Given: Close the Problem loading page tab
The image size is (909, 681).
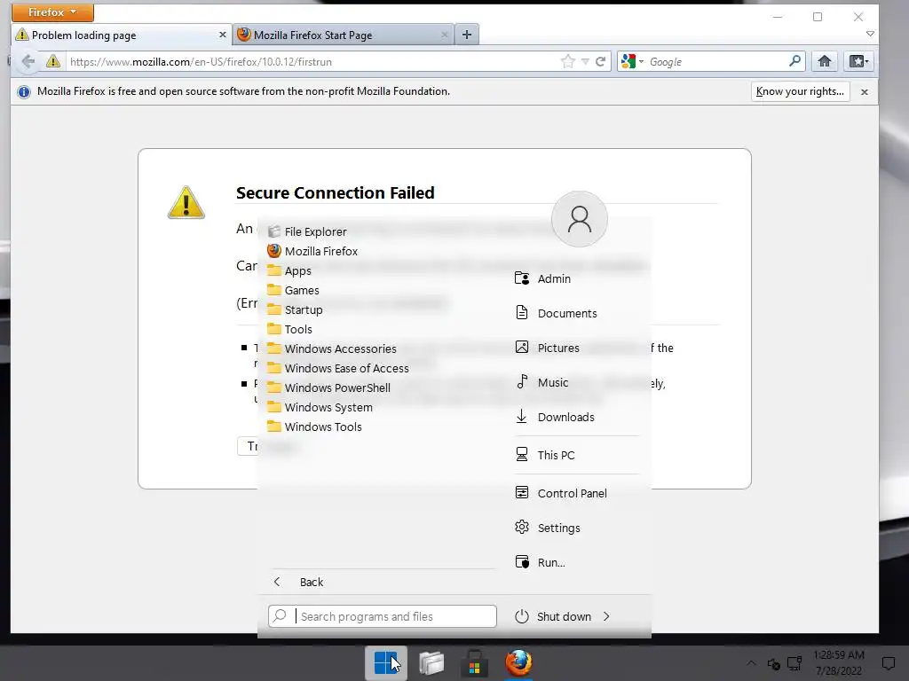Looking at the screenshot, I should [x=223, y=35].
